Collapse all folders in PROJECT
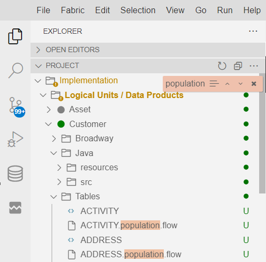This screenshot has height=262, width=266. [238, 66]
